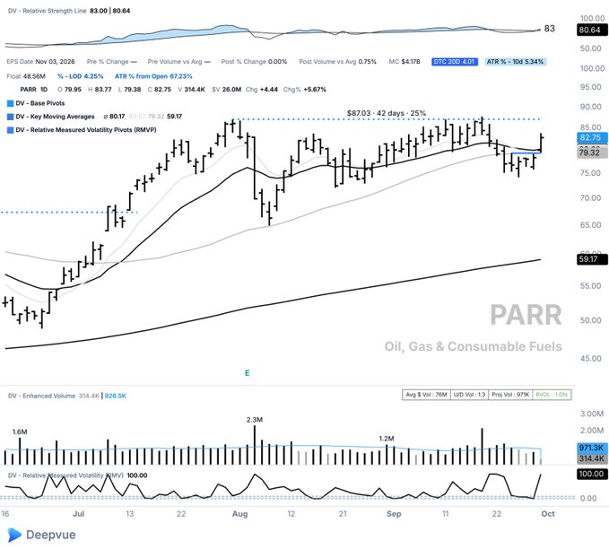Click the gray 314.4K volume axis label
The width and height of the screenshot is (609, 549).
pos(592,458)
